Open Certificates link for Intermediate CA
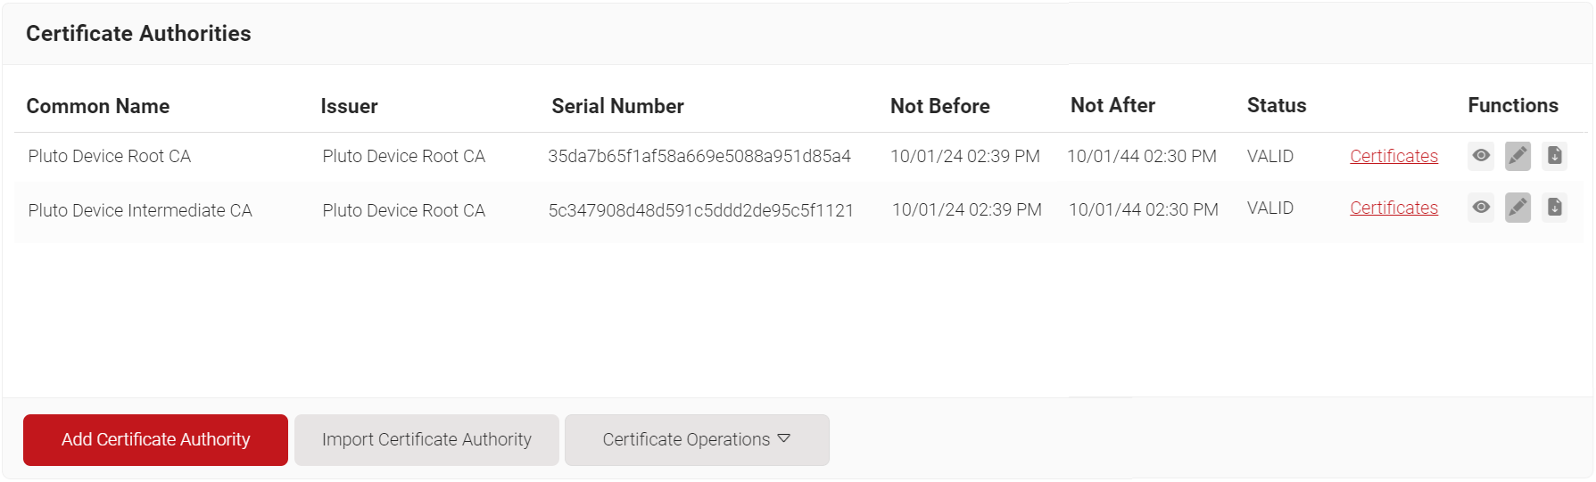 tap(1393, 208)
